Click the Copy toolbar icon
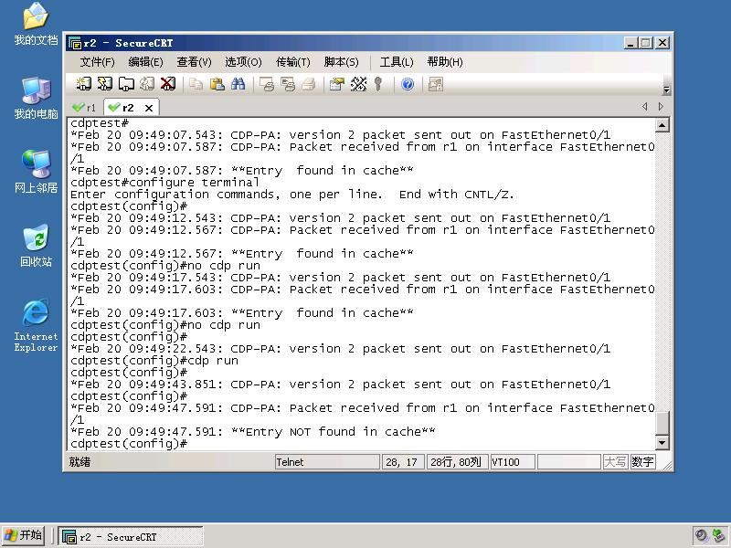Screen dimensions: 731x548 [x=196, y=84]
